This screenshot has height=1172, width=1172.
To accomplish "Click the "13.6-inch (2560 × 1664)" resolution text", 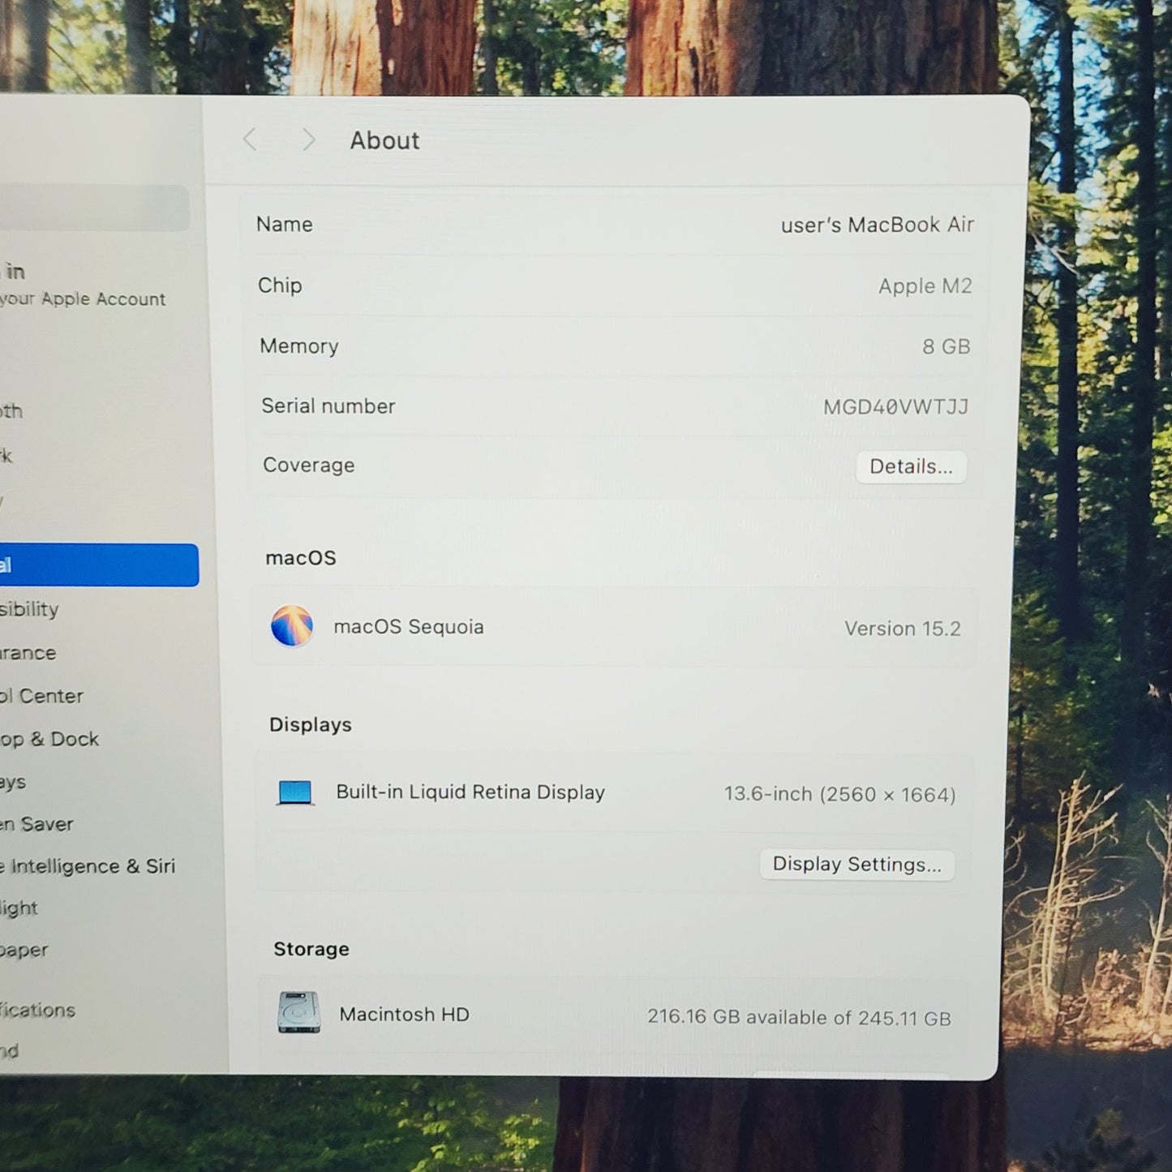I will [839, 794].
